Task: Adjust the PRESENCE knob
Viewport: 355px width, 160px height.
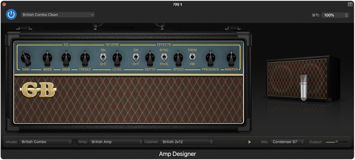Action: [210, 57]
